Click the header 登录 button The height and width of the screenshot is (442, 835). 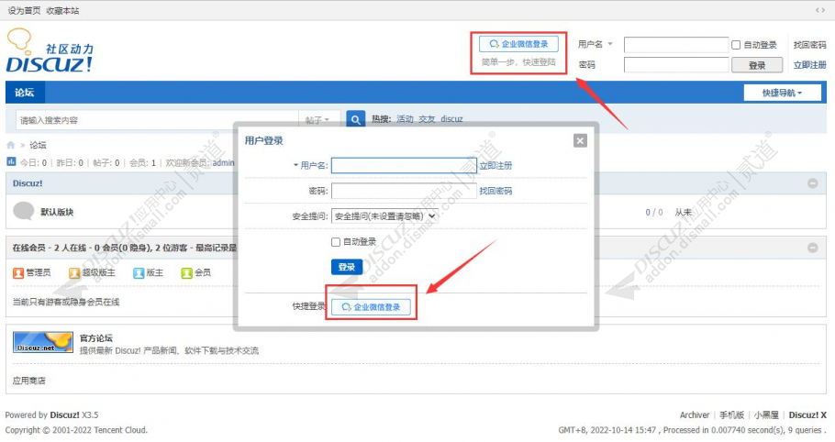(757, 65)
